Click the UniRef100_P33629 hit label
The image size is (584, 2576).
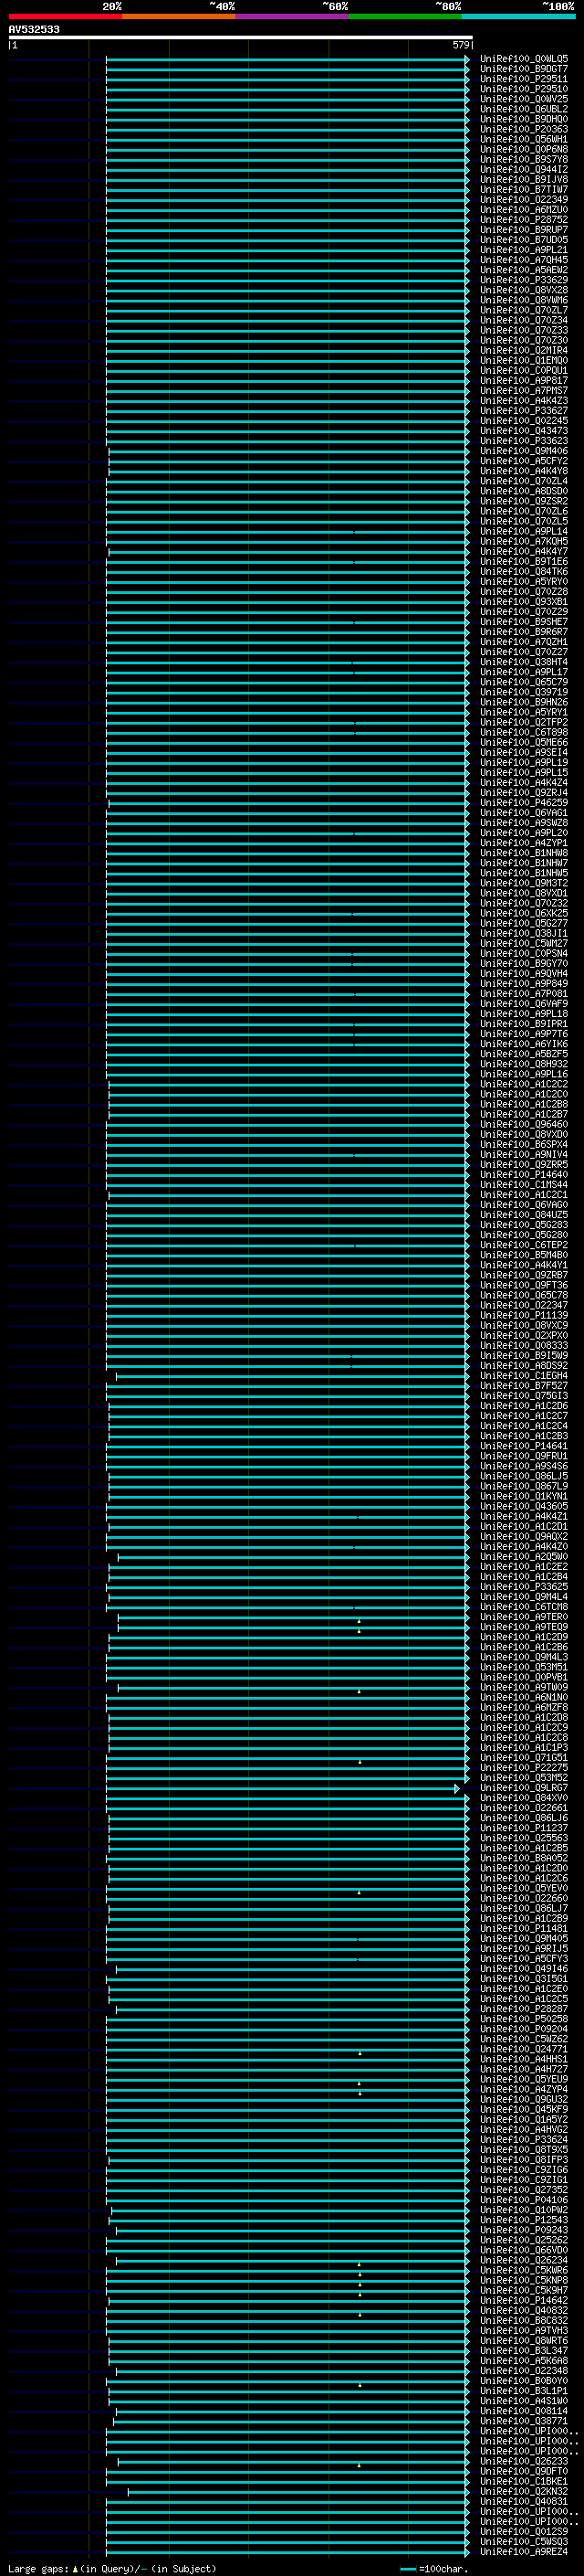[x=523, y=280]
